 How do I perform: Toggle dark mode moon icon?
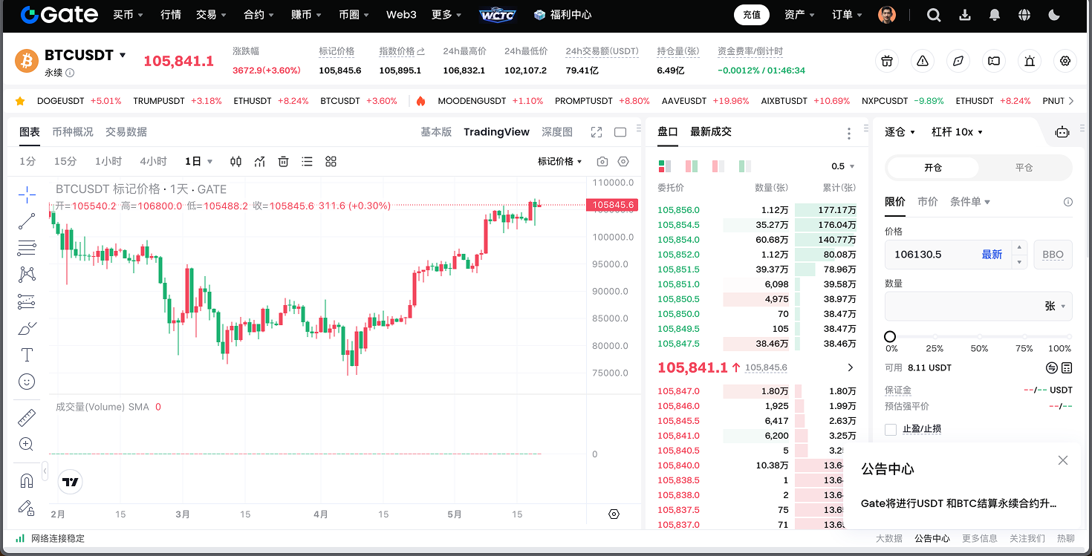pyautogui.click(x=1053, y=15)
